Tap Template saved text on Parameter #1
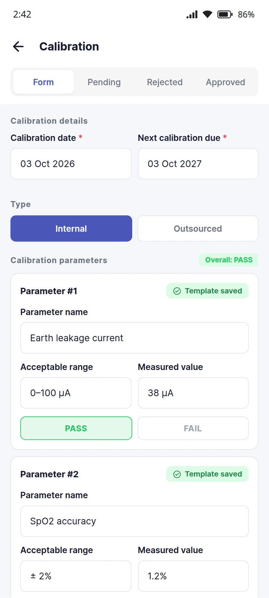 [213, 291]
